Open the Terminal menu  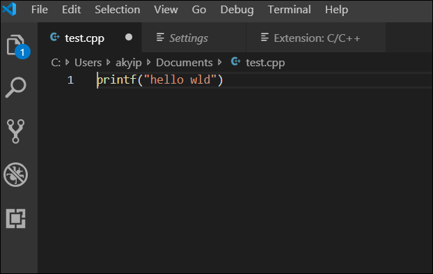coord(289,10)
